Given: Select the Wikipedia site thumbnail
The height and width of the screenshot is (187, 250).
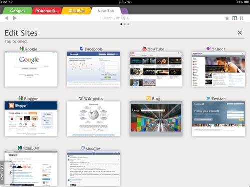Looking at the screenshot, I should [93, 119].
